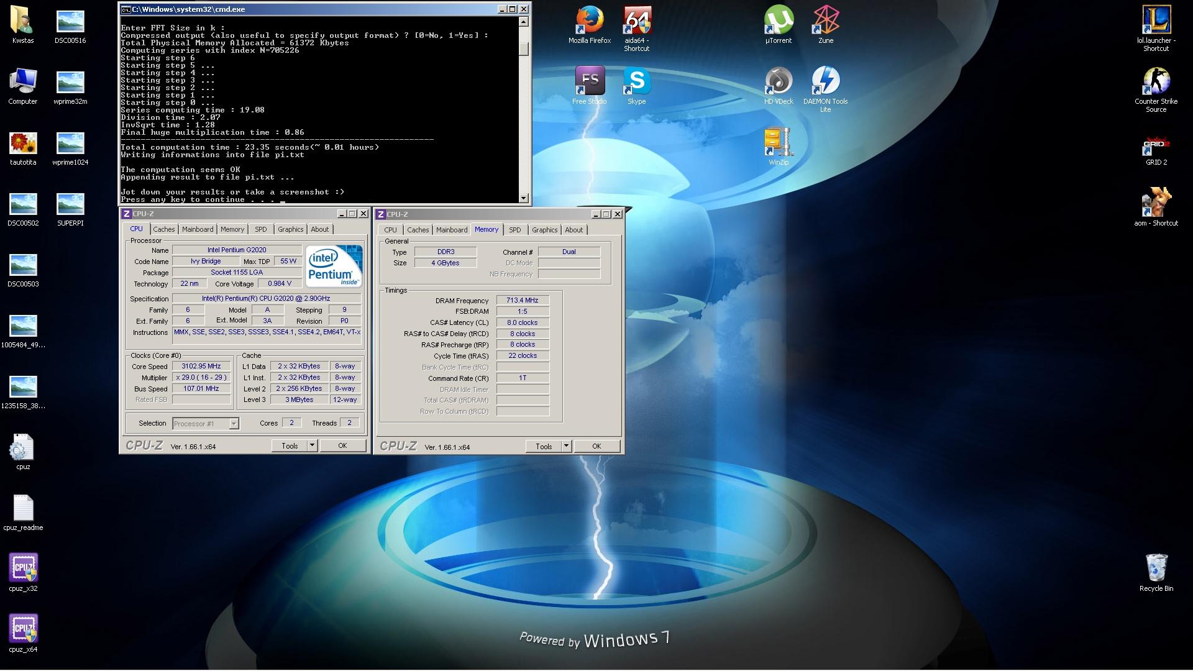
Task: Open About tab in right CPU-Z window
Action: point(574,230)
